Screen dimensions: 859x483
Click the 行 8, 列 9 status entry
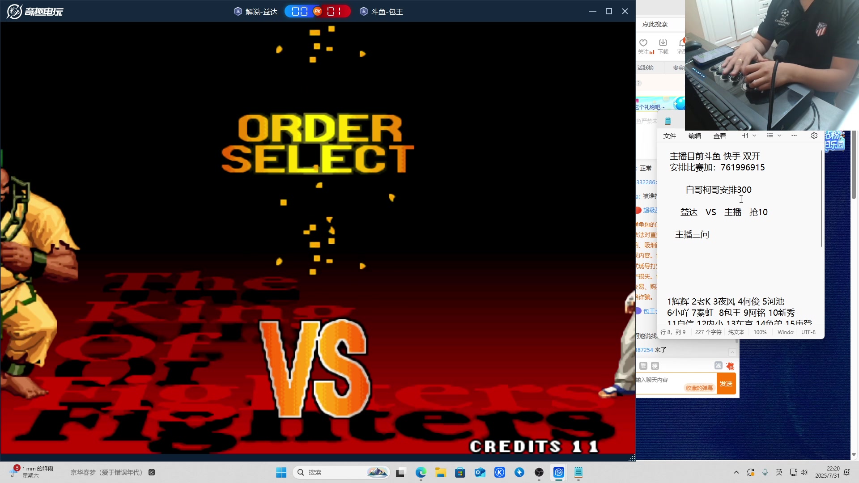point(673,332)
